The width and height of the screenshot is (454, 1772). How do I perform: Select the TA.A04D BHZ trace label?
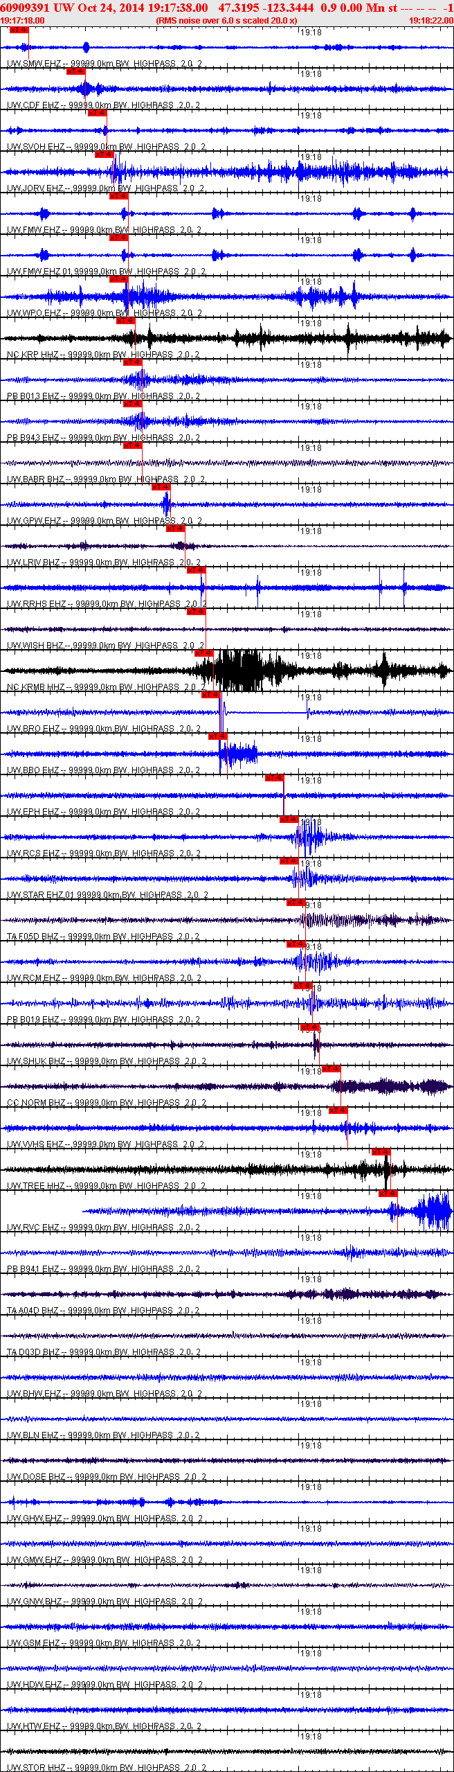click(x=104, y=1311)
